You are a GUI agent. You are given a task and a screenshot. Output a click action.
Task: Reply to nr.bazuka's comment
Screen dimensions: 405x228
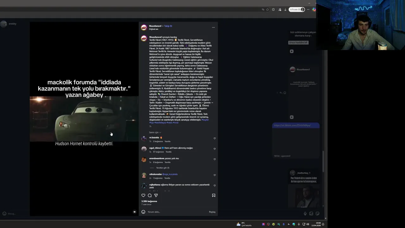click(167, 141)
